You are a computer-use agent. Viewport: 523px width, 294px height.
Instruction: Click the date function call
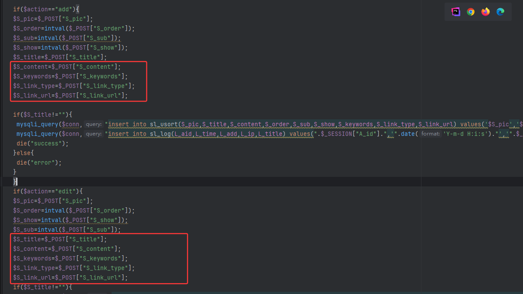tap(408, 134)
